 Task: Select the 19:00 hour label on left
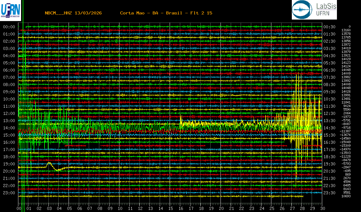pos(9,164)
